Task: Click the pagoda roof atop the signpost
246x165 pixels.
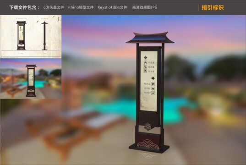Action: [150, 38]
